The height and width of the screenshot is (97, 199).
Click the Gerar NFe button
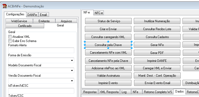[x=157, y=45]
